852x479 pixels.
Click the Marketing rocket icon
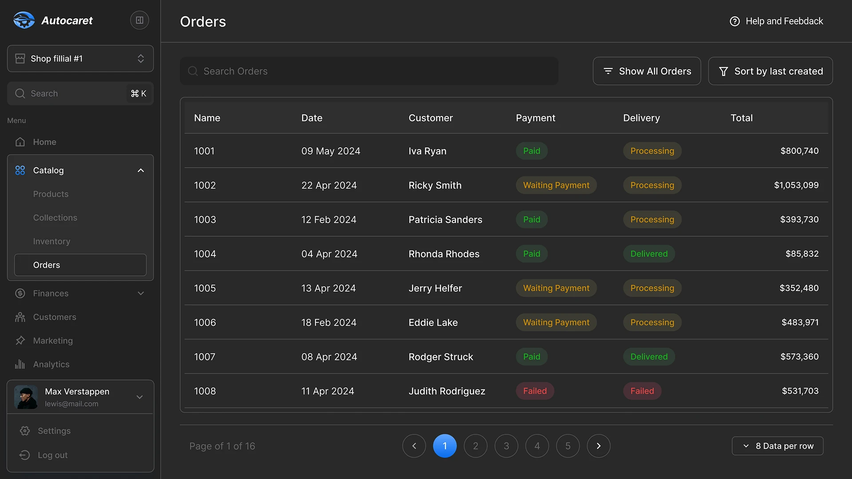coord(20,341)
